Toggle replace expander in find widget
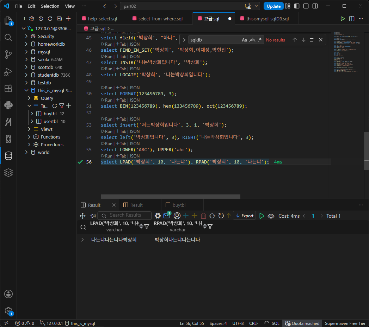The image size is (369, 327). [x=184, y=40]
